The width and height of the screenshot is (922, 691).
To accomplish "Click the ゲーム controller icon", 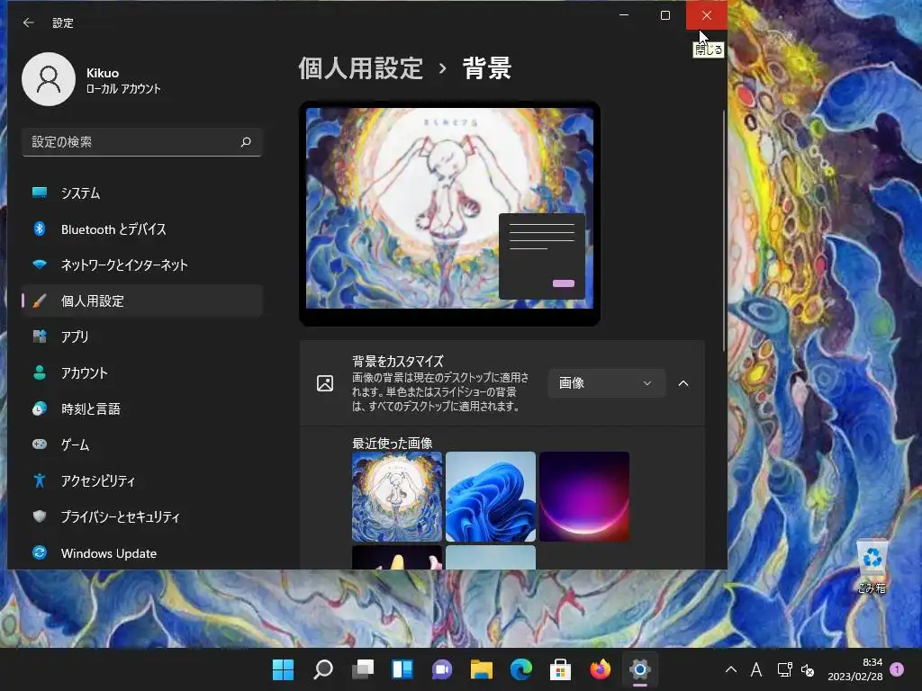I will [40, 444].
